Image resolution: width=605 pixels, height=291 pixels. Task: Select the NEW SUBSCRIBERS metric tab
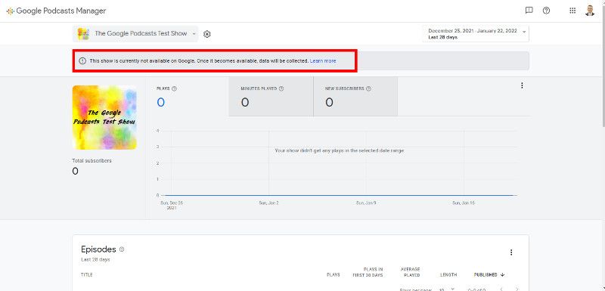click(x=355, y=96)
